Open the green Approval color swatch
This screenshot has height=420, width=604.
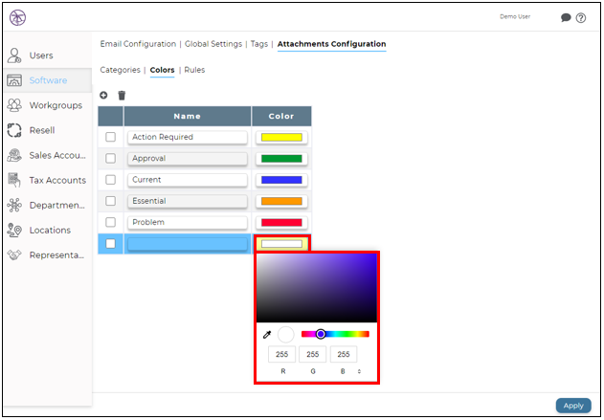pos(281,159)
